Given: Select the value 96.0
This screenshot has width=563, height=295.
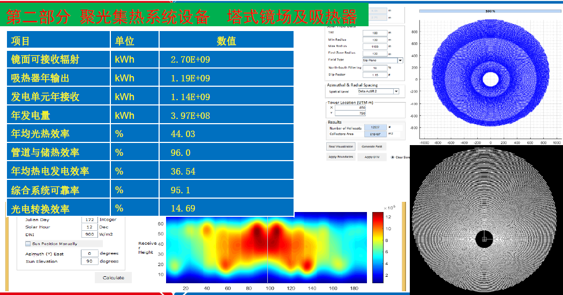Looking at the screenshot, I should point(180,153).
